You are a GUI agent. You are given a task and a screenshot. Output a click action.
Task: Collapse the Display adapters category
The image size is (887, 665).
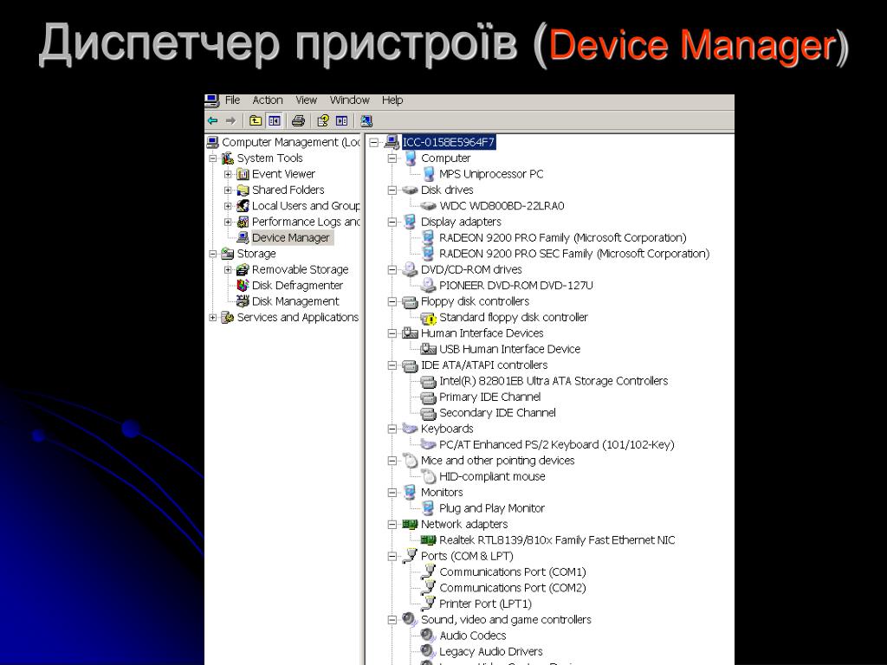[x=392, y=223]
